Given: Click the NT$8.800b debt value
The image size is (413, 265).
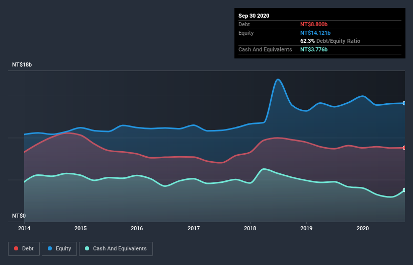Looking at the screenshot, I should point(314,24).
